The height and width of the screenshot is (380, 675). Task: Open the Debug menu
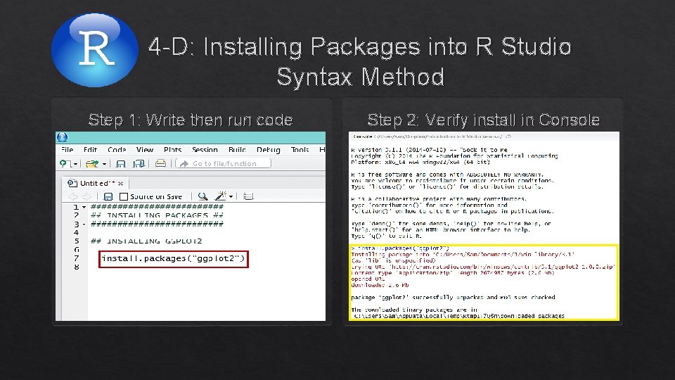tap(268, 149)
